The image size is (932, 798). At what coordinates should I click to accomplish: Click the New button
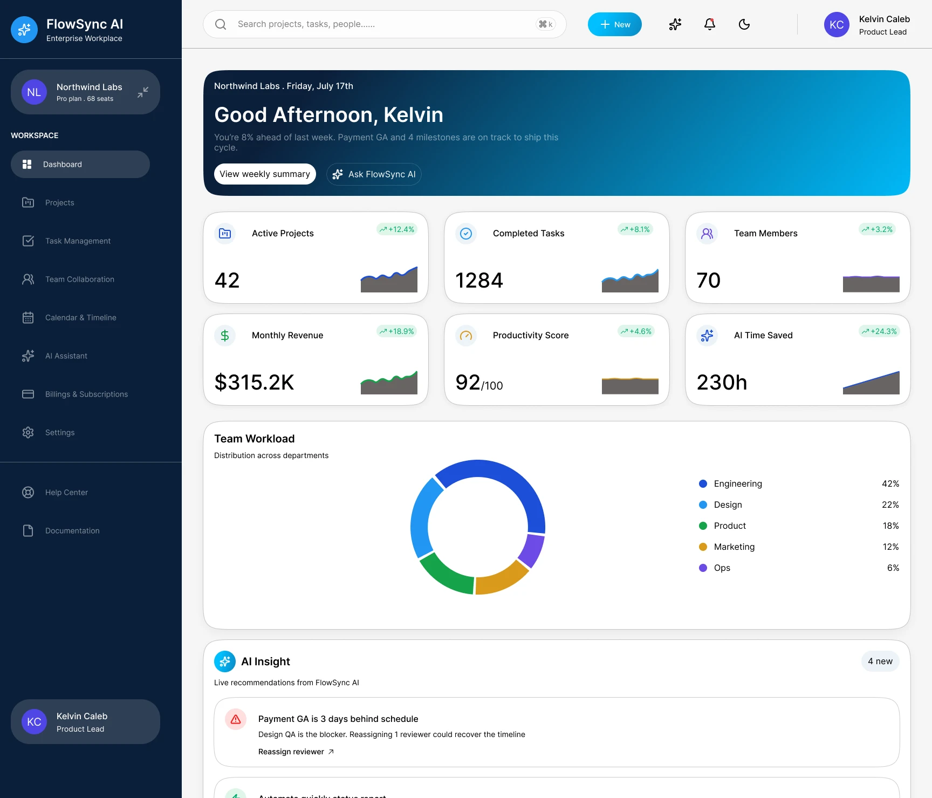[615, 24]
